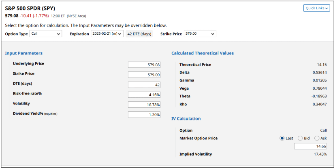
Task: Select the Bid market price radio
Action: pyautogui.click(x=300, y=138)
